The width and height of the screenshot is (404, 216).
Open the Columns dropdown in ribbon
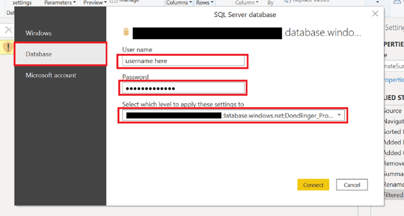coord(179,3)
